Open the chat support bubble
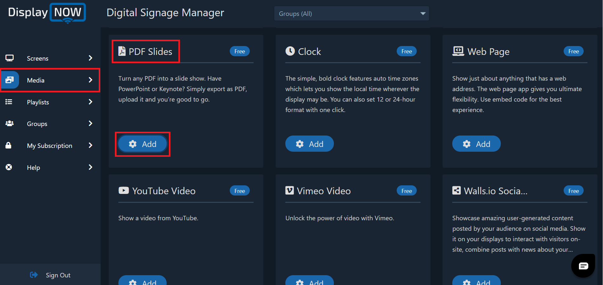 [583, 266]
